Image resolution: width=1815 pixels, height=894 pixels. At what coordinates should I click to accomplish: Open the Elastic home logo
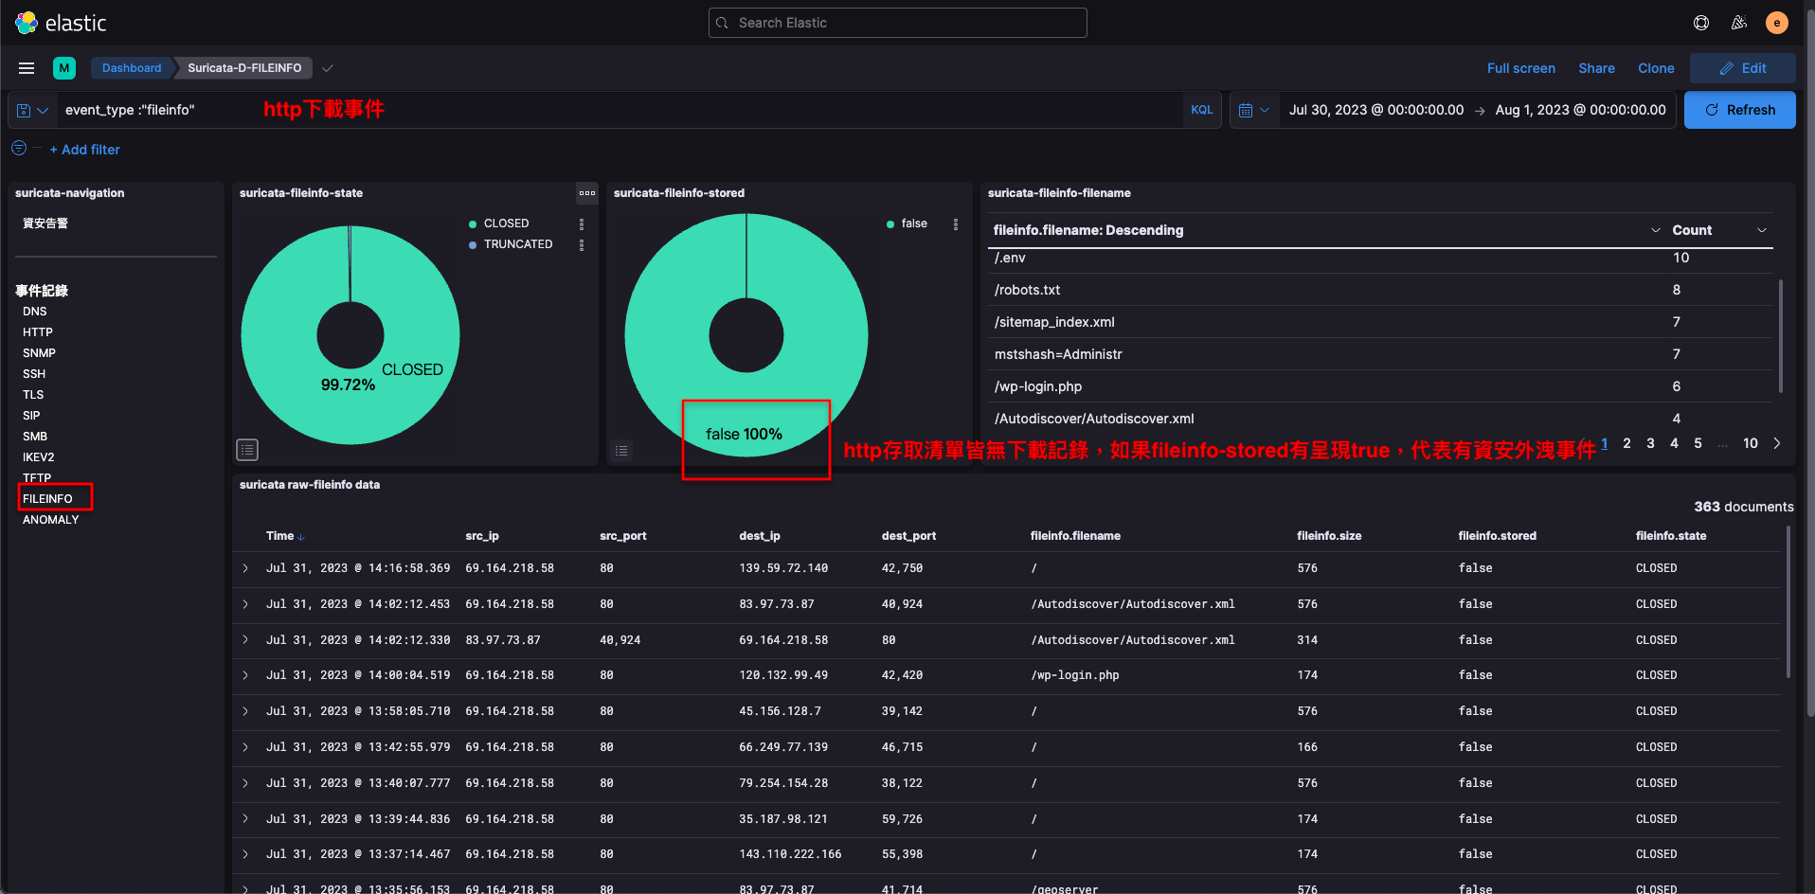coord(61,23)
